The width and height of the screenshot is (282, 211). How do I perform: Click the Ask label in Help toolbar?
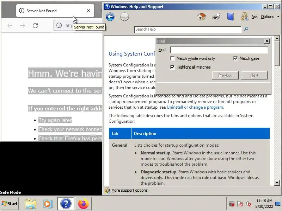[255, 17]
